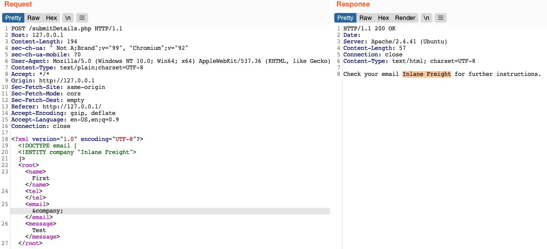Open the Response panel hamburger options menu
Viewport: 547px width, 249px height.
[x=441, y=18]
